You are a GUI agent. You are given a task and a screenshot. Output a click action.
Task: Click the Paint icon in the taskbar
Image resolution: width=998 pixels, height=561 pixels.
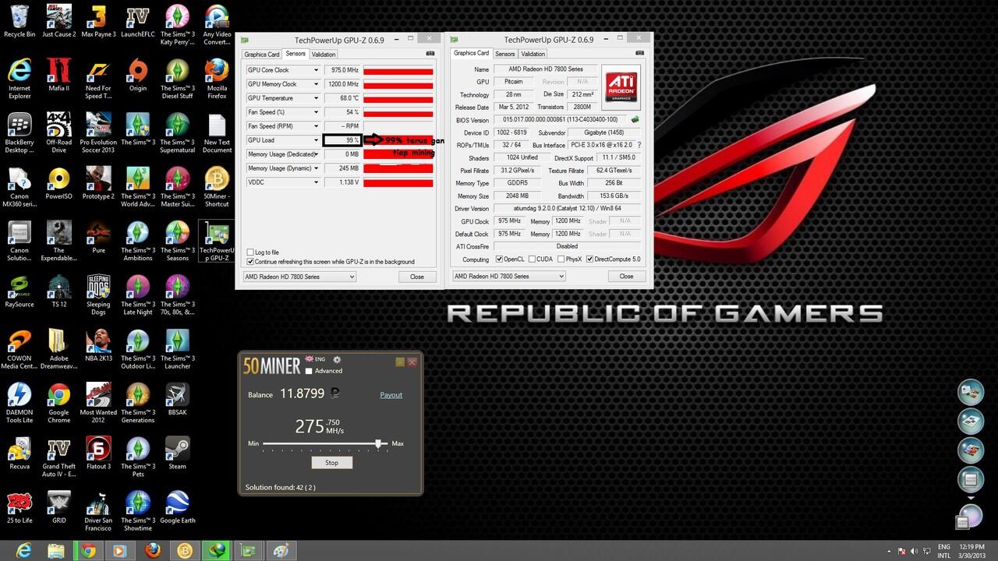coord(281,550)
